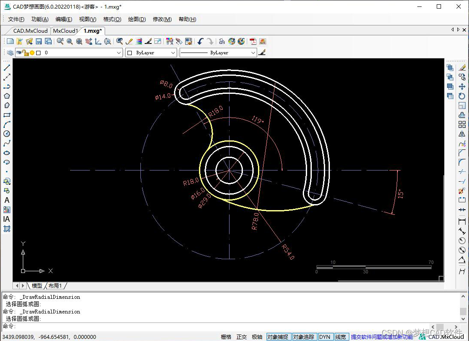
Task: Select the Aligned dimension tool
Action: point(462,231)
